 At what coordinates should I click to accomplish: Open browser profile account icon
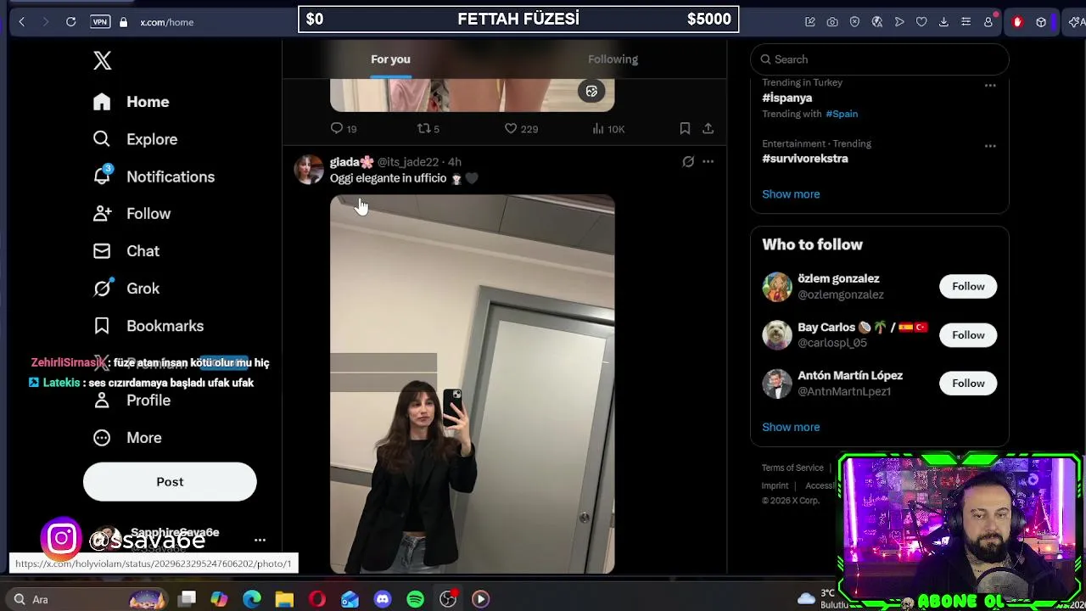point(988,22)
